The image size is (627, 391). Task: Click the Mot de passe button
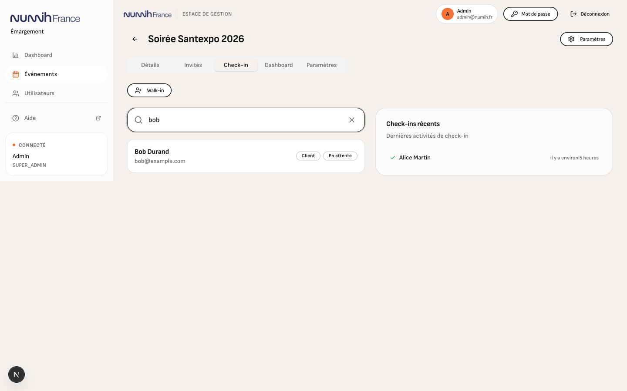coord(530,14)
